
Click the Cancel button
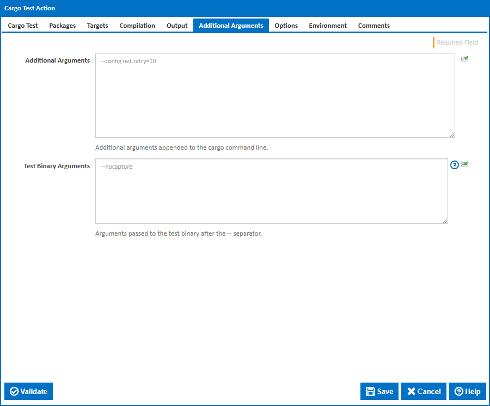point(424,391)
